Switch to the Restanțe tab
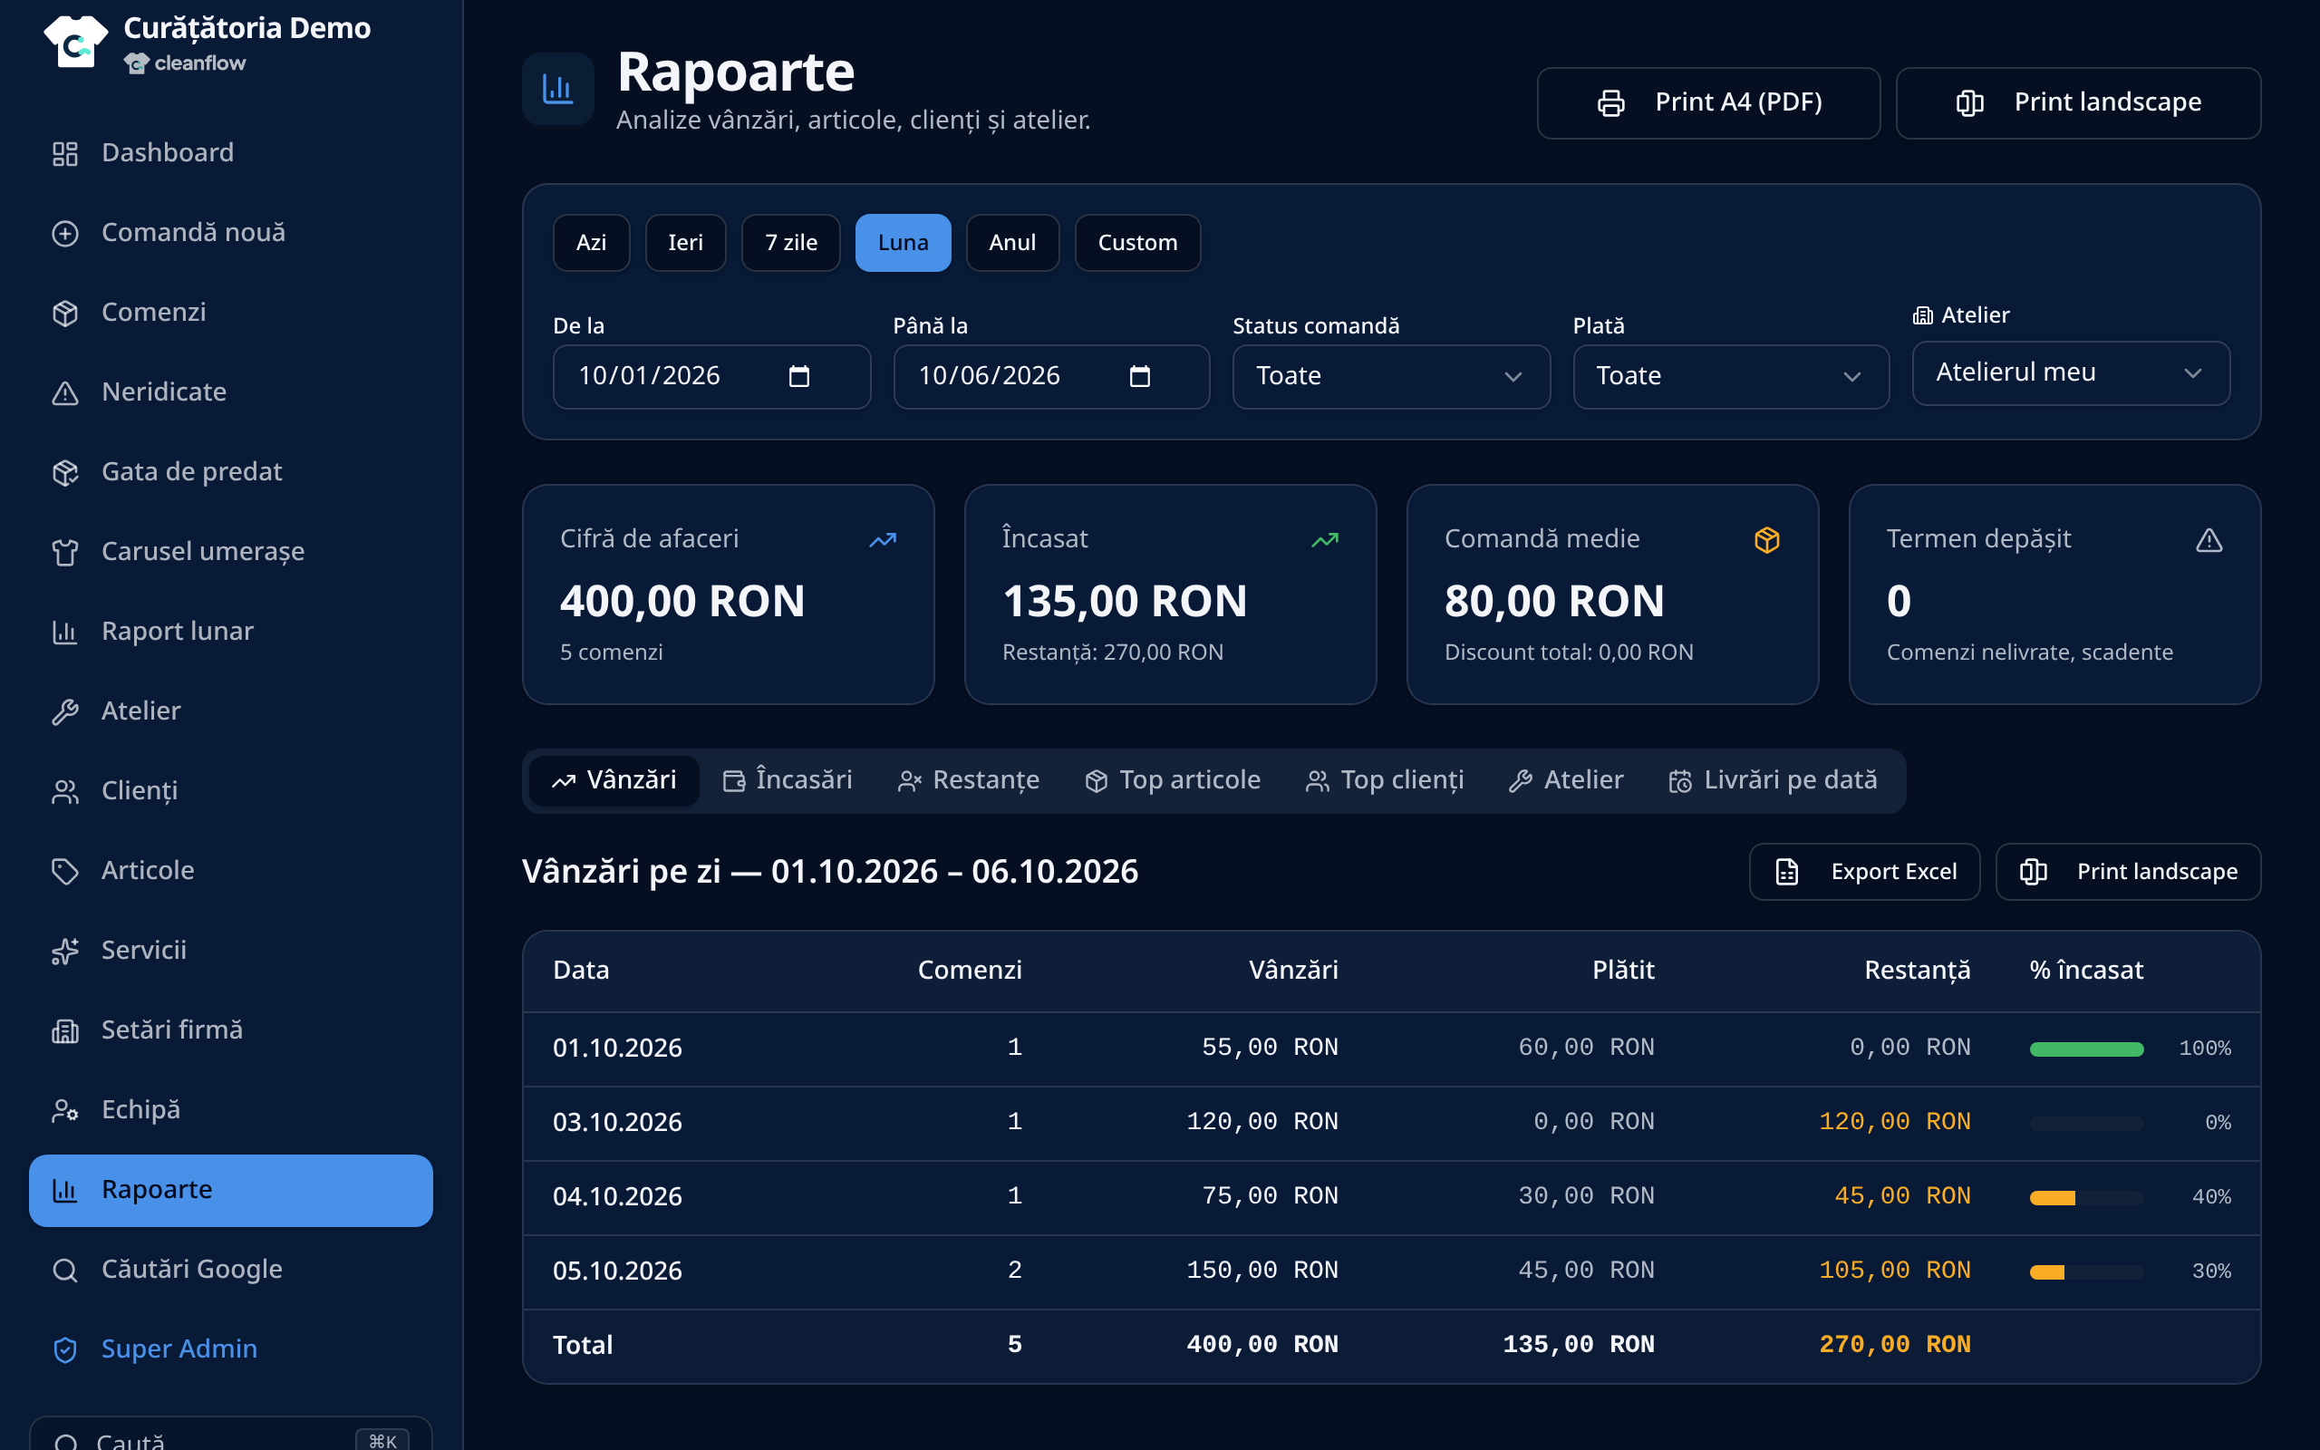 point(968,780)
